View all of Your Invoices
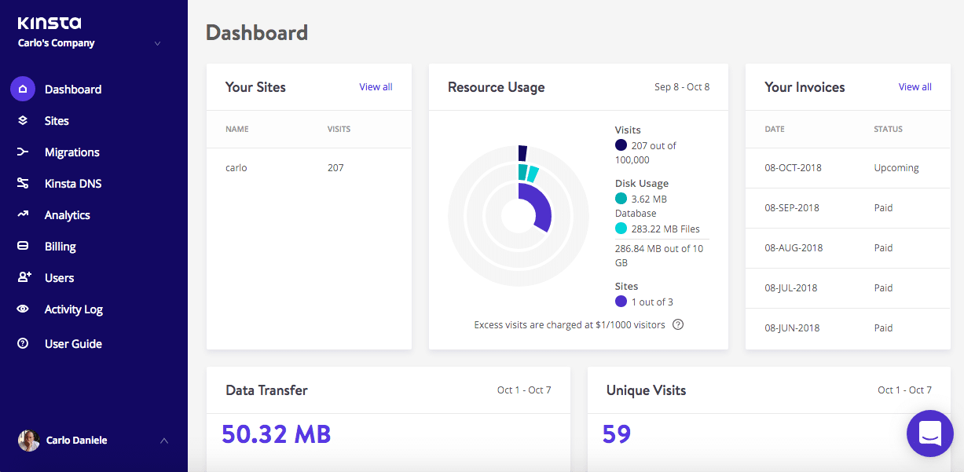The width and height of the screenshot is (964, 472). coord(915,86)
